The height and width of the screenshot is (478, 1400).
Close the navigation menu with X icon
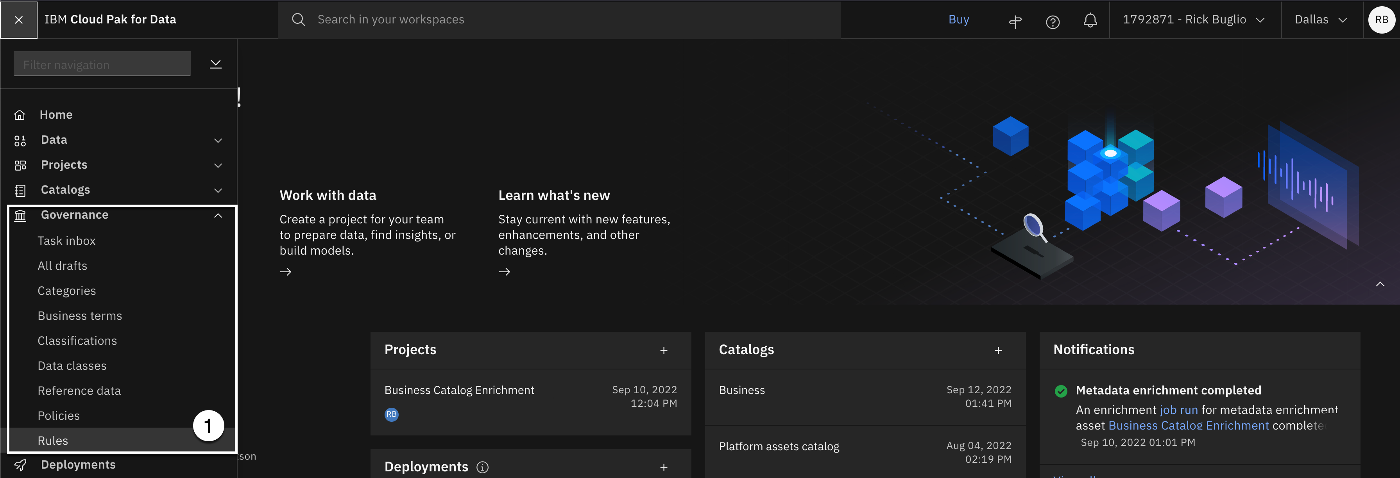[x=18, y=20]
